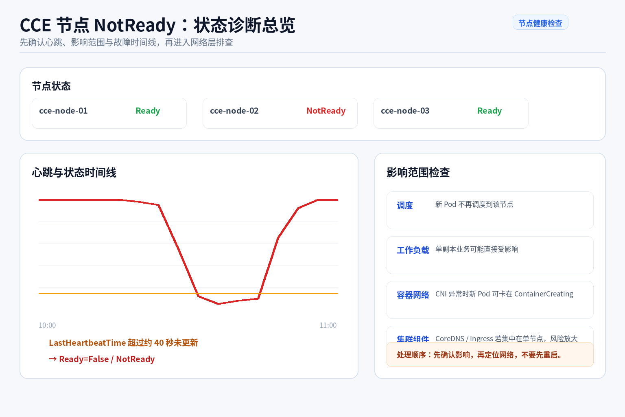The image size is (625, 417).
Task: Select the cce-node-02 NotReady card
Action: click(x=280, y=113)
